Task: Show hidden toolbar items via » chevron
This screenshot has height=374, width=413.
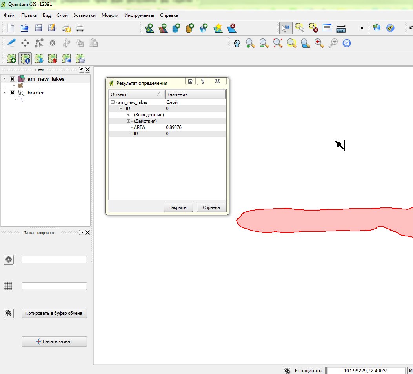Action: click(x=362, y=28)
